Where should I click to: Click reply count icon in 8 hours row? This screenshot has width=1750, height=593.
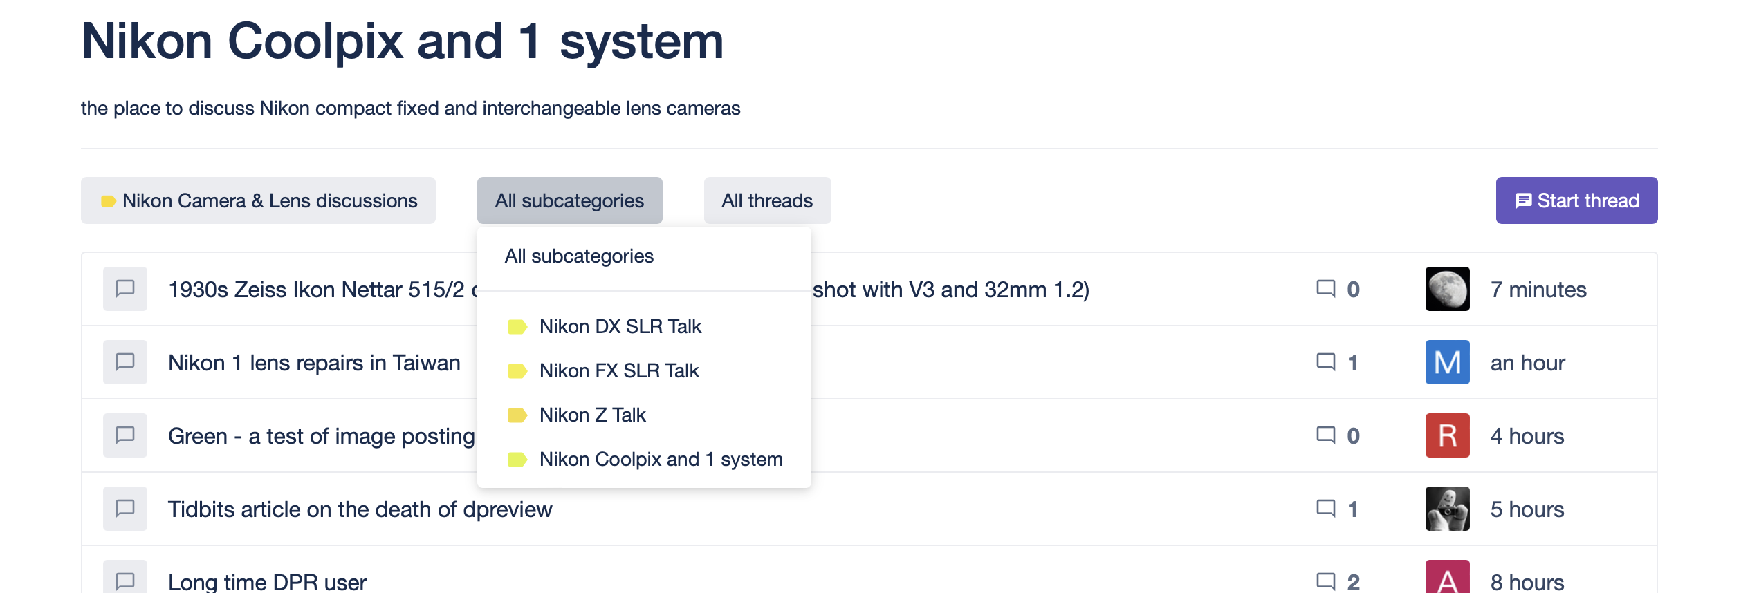[x=1325, y=582]
